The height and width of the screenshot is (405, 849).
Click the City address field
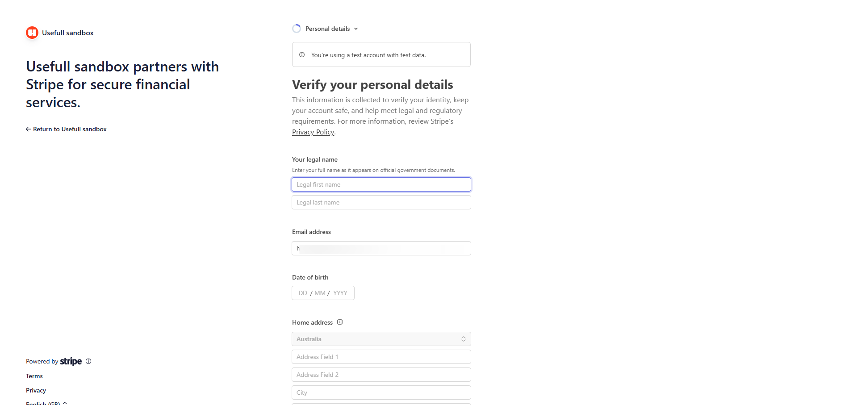coord(381,392)
